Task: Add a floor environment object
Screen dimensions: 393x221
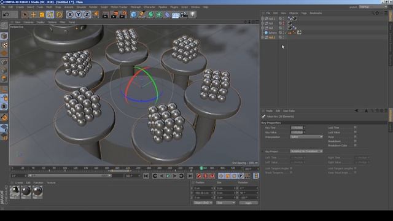Action: coord(176,15)
